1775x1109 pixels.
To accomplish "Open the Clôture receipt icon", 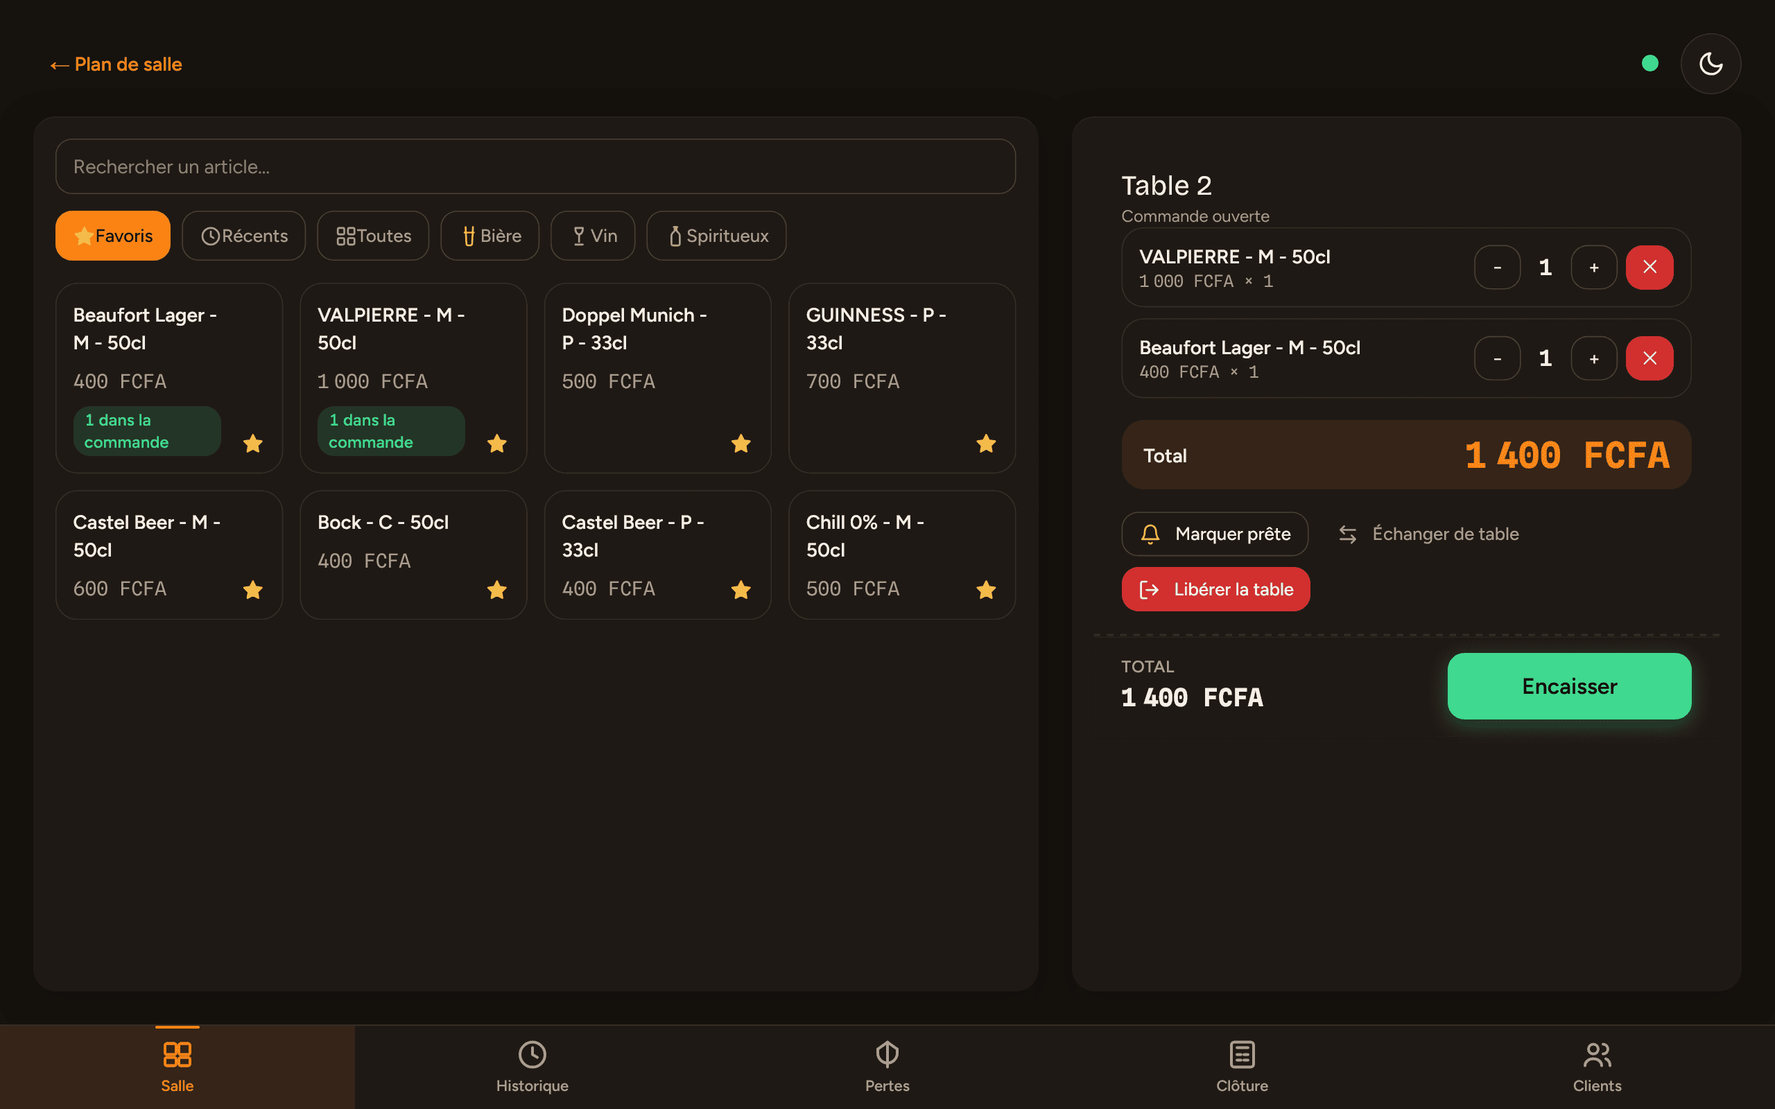I will coord(1242,1055).
